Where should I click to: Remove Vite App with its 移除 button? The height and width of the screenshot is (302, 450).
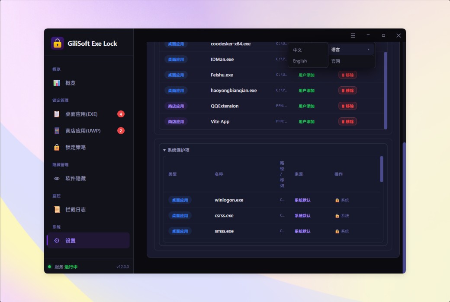tap(347, 121)
